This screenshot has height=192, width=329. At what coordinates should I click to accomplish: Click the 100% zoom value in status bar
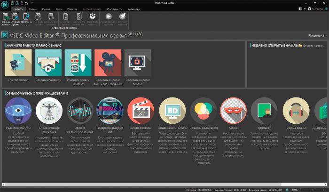tap(295, 190)
